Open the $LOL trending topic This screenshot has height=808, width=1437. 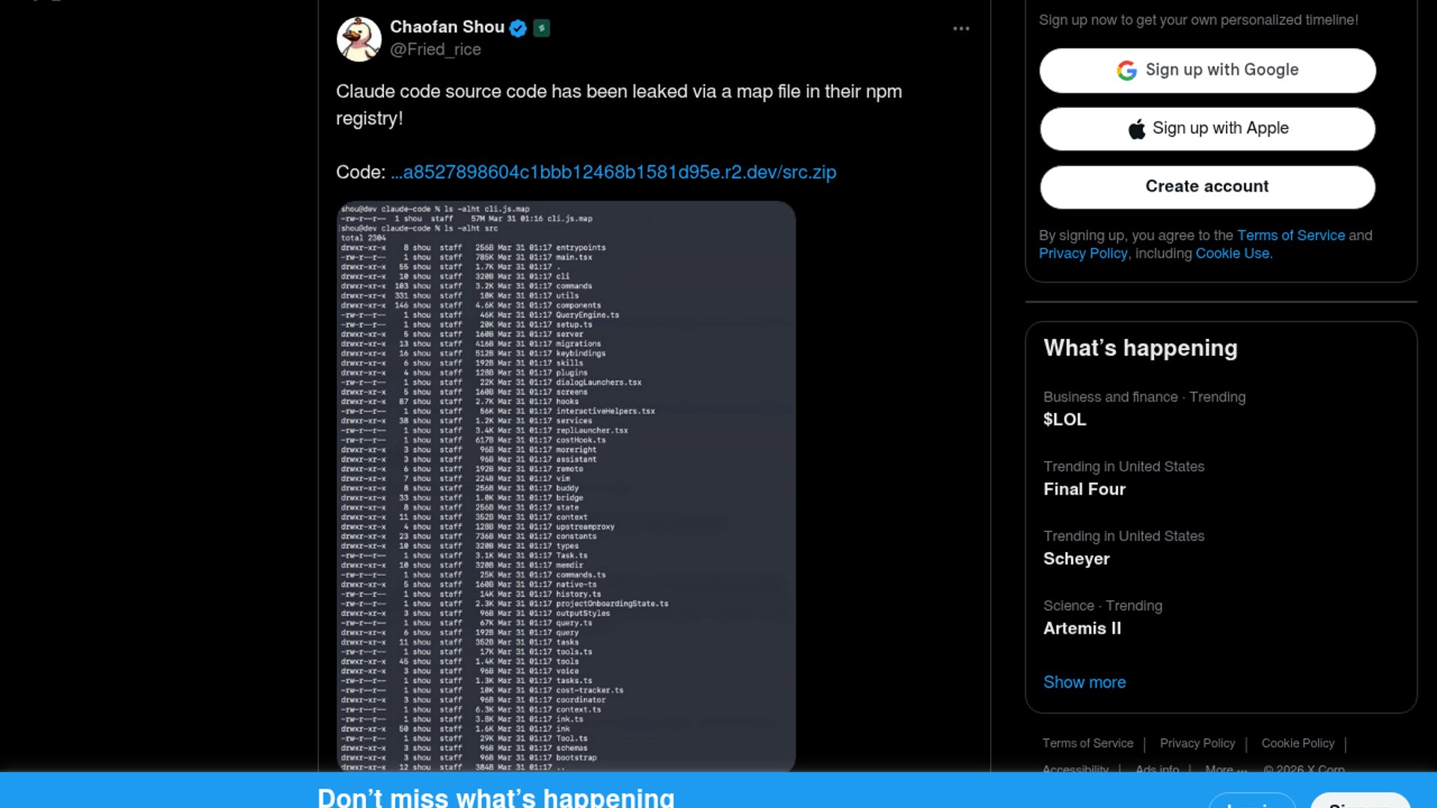click(1064, 420)
